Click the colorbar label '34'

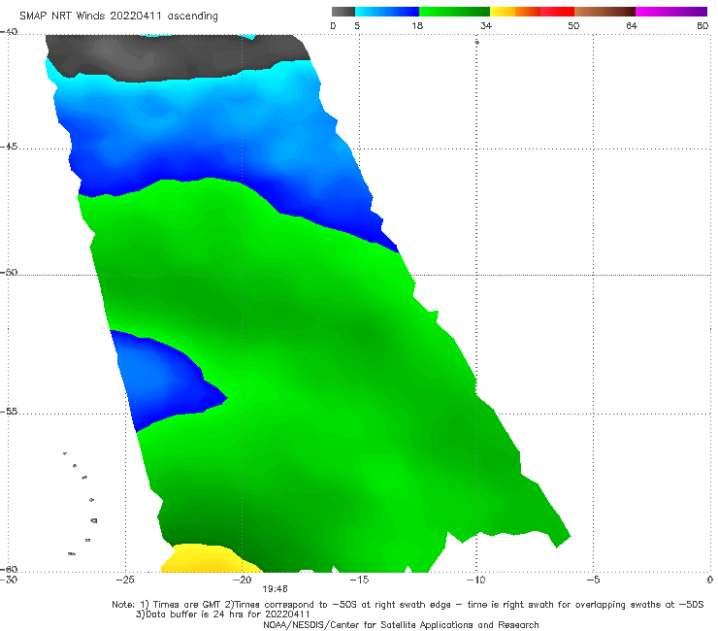coord(486,25)
